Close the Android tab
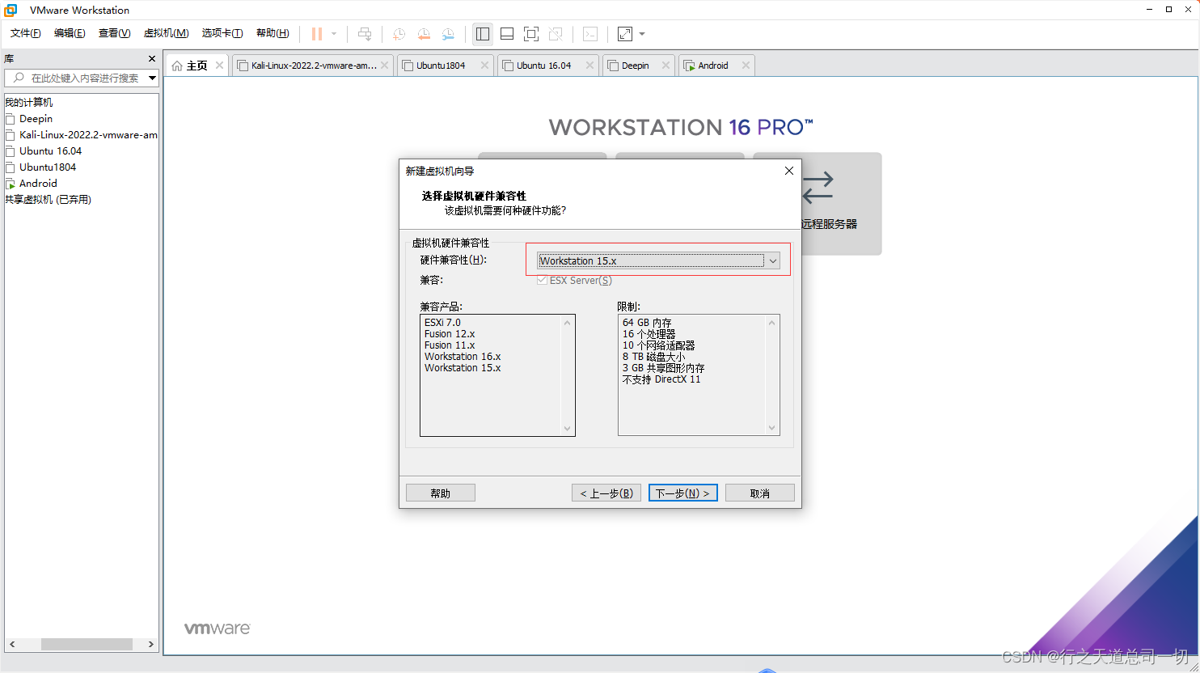Image resolution: width=1200 pixels, height=673 pixels. [x=746, y=66]
